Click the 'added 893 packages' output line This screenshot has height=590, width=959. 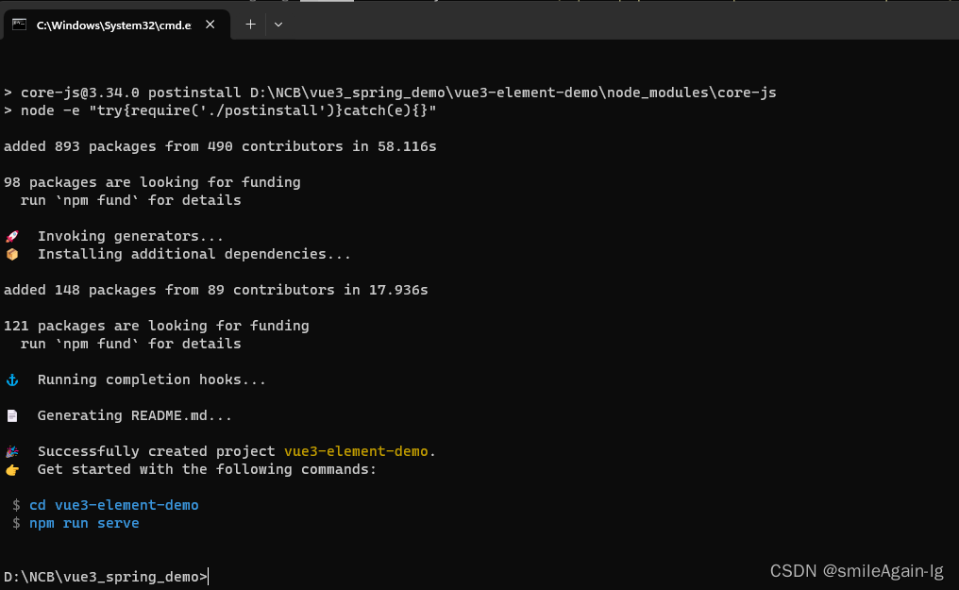220,146
